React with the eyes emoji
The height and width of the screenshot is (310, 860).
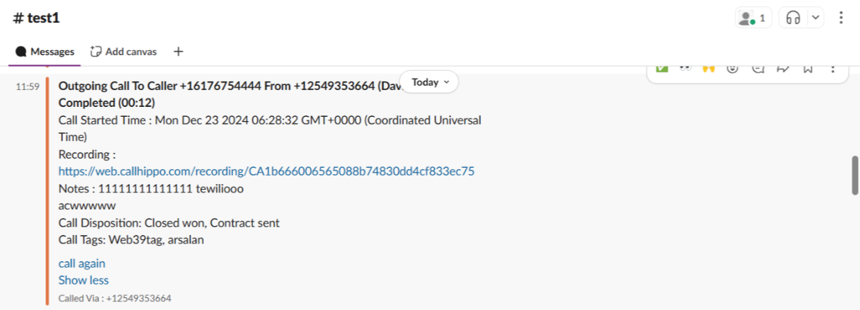tap(685, 69)
